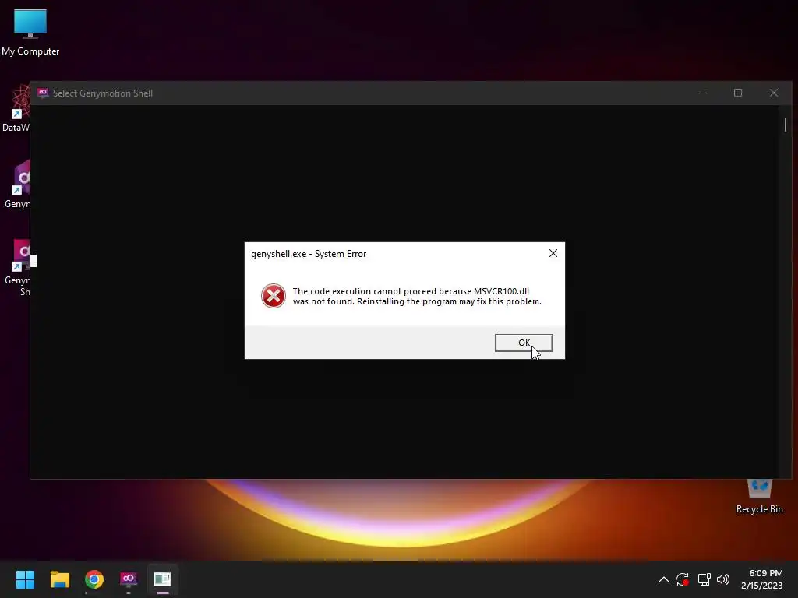Screen dimensions: 798x598
Task: Select the DataW desktop shortcut
Action: 16,109
